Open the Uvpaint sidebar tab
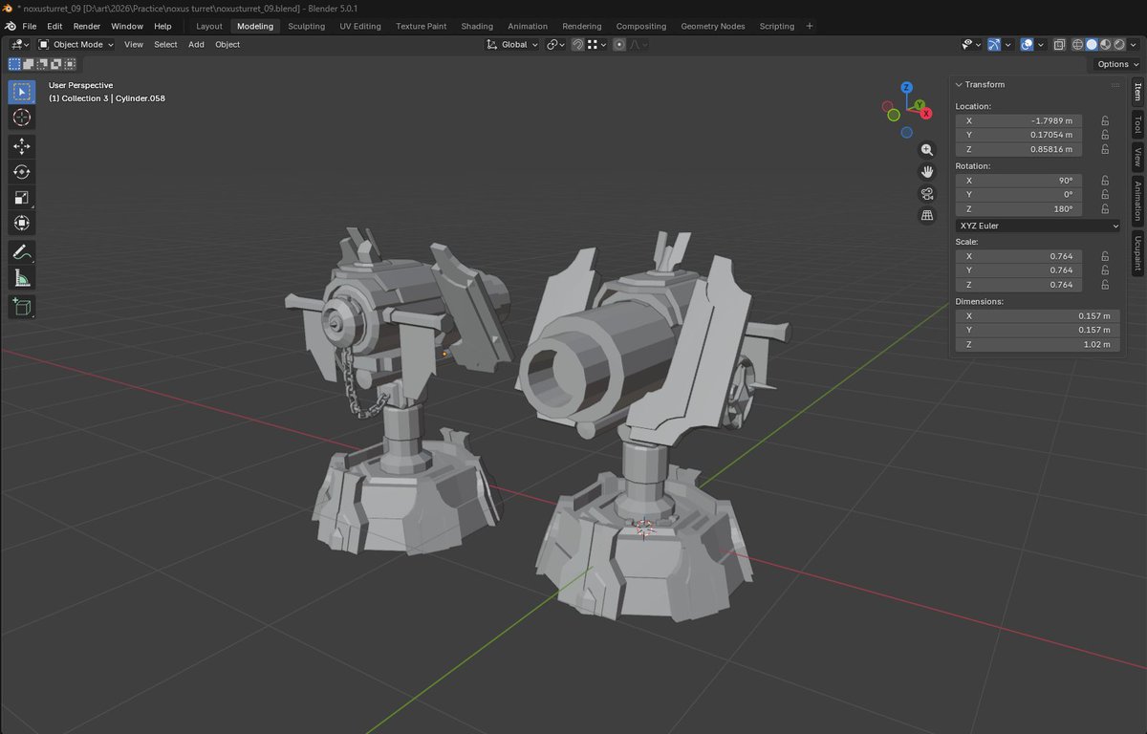 (1137, 254)
